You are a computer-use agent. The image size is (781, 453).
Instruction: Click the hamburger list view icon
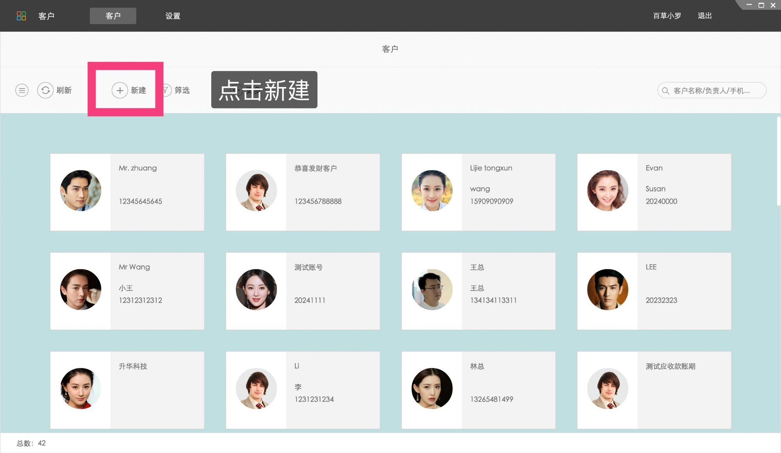(x=21, y=90)
